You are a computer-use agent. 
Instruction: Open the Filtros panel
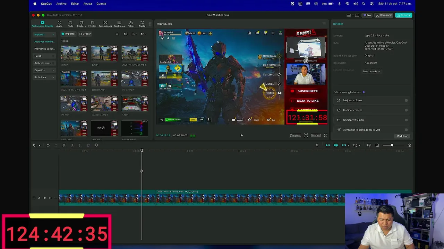pyautogui.click(x=131, y=24)
